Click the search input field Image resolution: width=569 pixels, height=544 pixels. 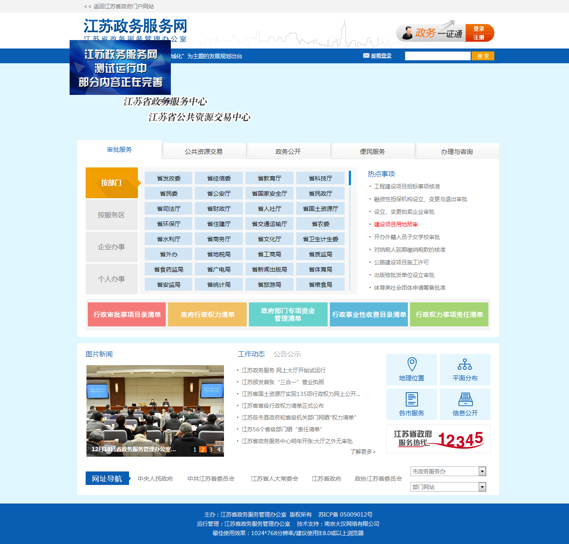pyautogui.click(x=437, y=56)
